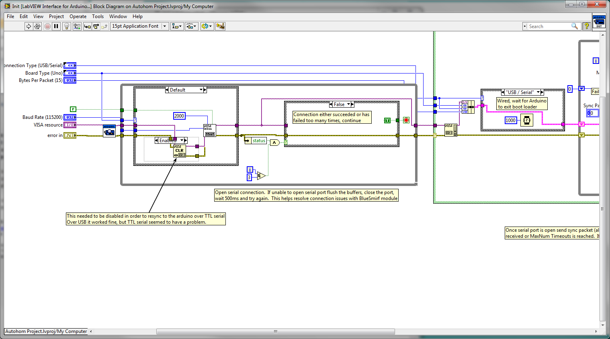The image size is (610, 339).
Task: Click the numeric constant 3
Action: [249, 177]
